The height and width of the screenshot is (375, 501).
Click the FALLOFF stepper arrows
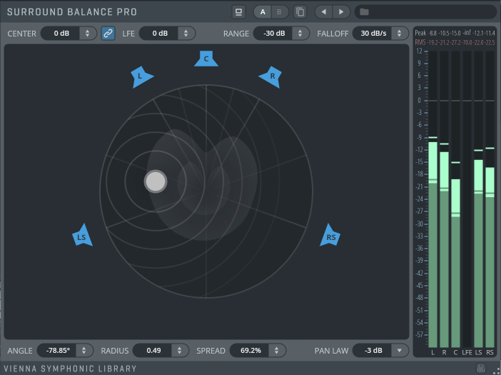(x=400, y=34)
